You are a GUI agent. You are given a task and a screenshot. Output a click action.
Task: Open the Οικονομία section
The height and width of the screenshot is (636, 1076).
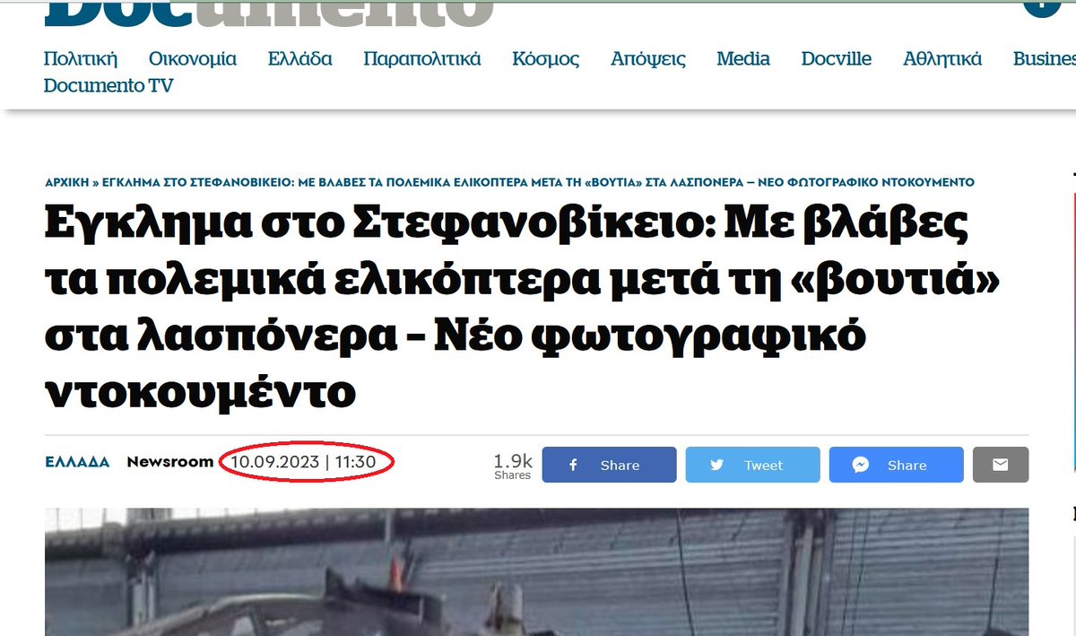(194, 58)
